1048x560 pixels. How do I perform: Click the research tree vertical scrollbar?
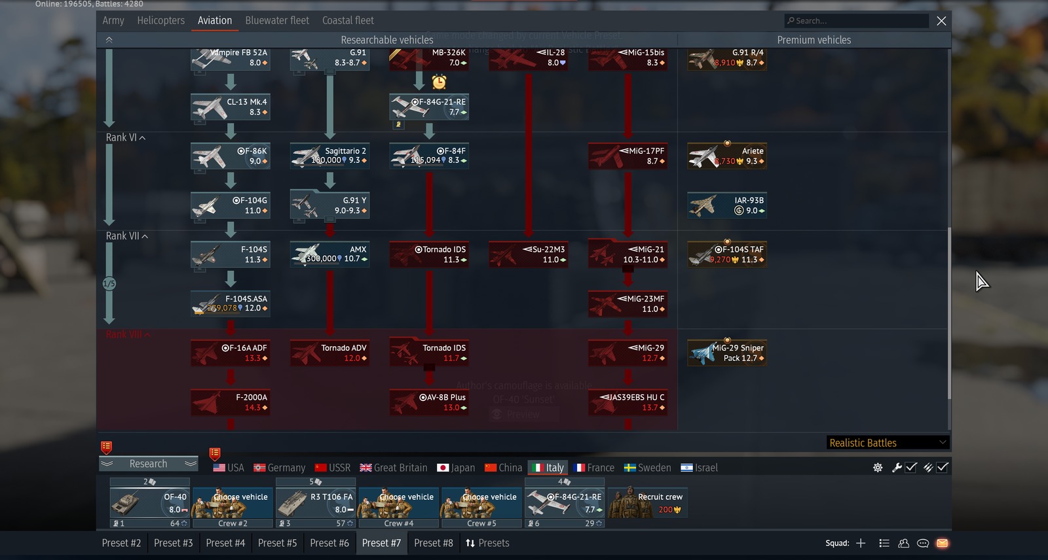tap(949, 313)
